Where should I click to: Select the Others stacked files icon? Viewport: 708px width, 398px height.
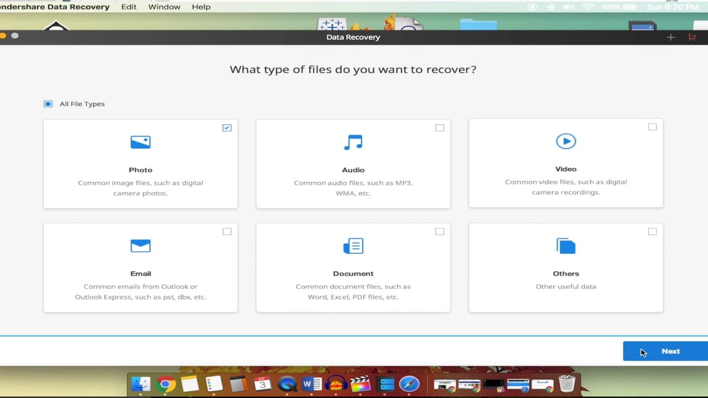(x=566, y=246)
